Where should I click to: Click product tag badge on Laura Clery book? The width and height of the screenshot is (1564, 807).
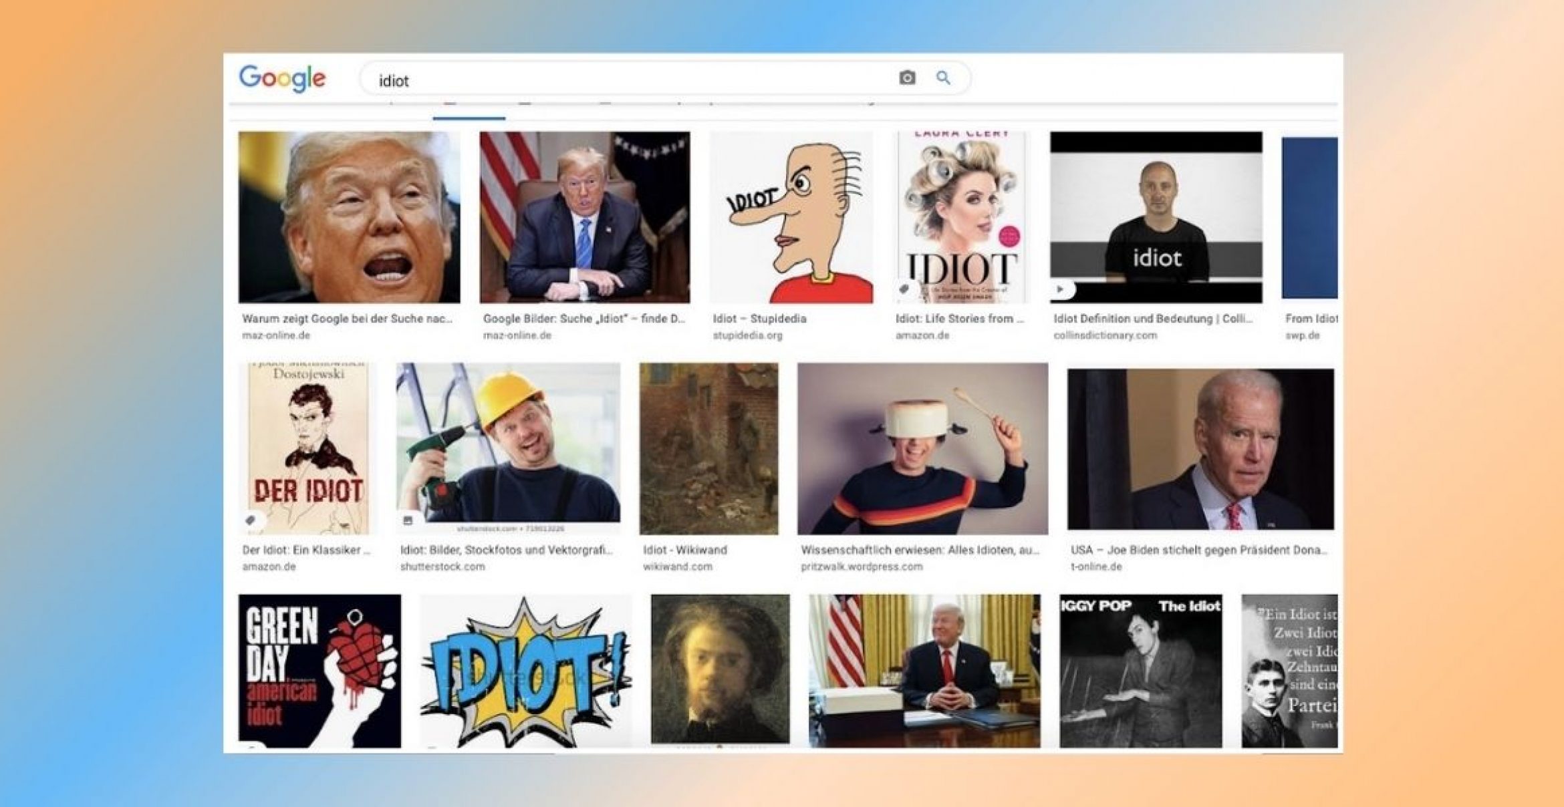(x=904, y=289)
